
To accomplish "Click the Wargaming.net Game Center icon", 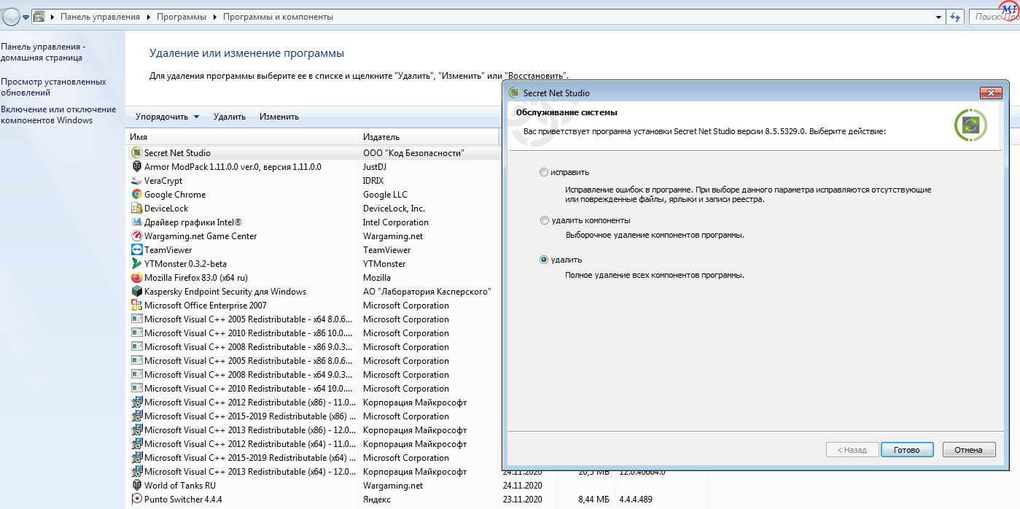I will point(136,236).
